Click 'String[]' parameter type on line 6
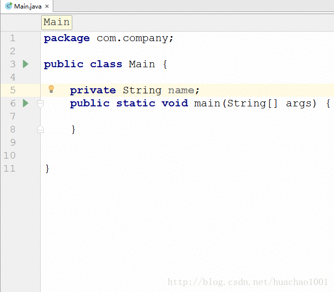334x292 pixels. click(x=253, y=104)
